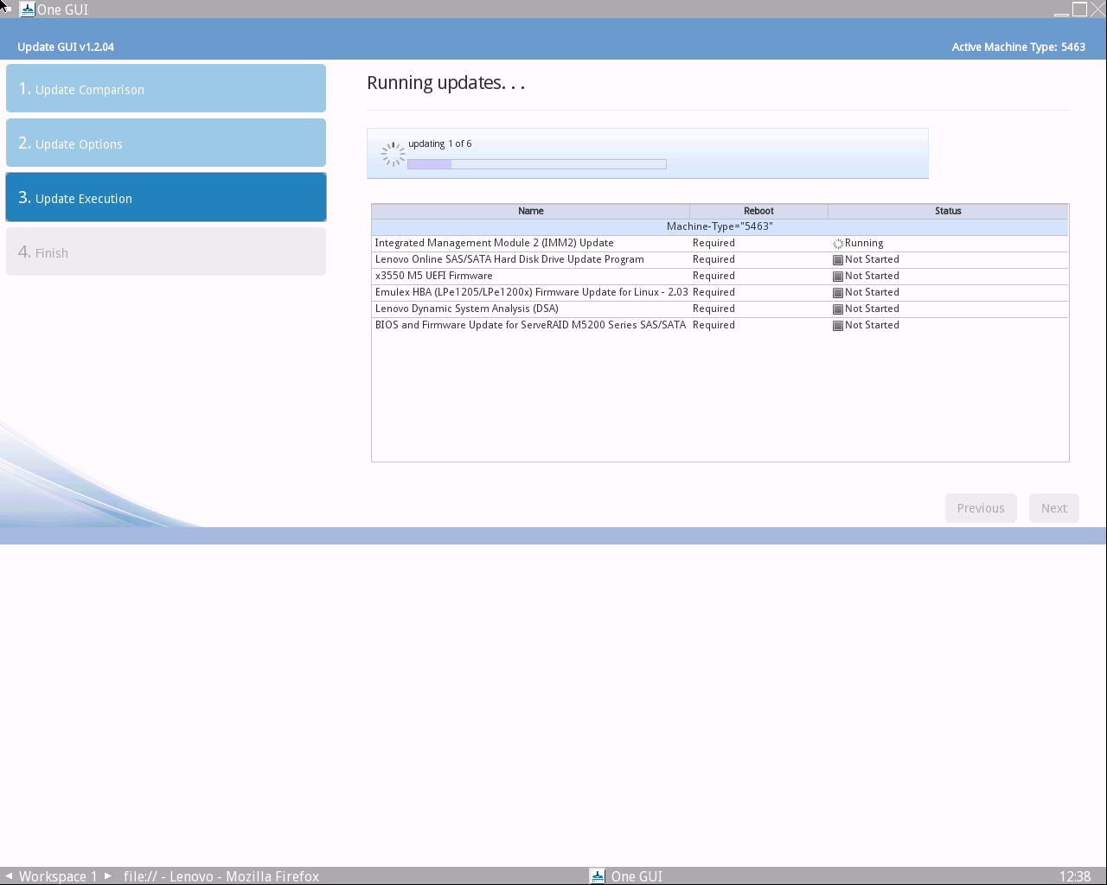Click the updating 1 of 6 label
This screenshot has width=1107, height=885.
pyautogui.click(x=440, y=143)
